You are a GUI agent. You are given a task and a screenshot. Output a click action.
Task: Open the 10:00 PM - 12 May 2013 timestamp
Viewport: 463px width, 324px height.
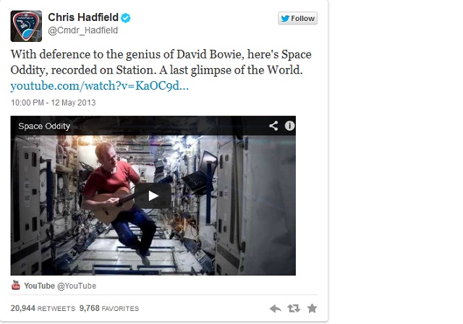[x=53, y=103]
